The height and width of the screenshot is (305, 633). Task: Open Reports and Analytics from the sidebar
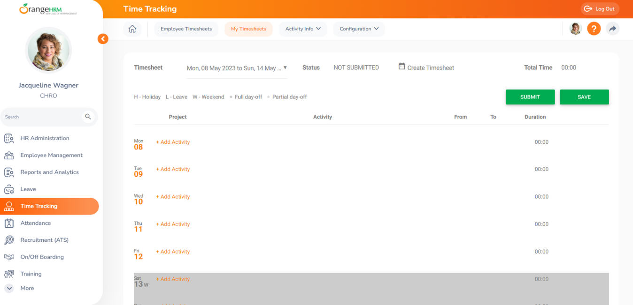(x=9, y=172)
